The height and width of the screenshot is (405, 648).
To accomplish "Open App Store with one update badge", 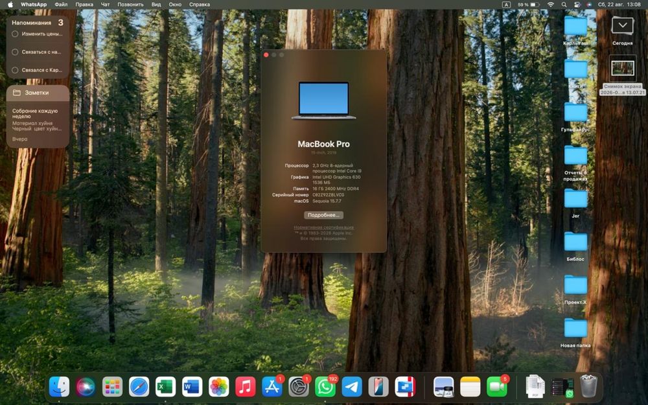I will coord(272,388).
